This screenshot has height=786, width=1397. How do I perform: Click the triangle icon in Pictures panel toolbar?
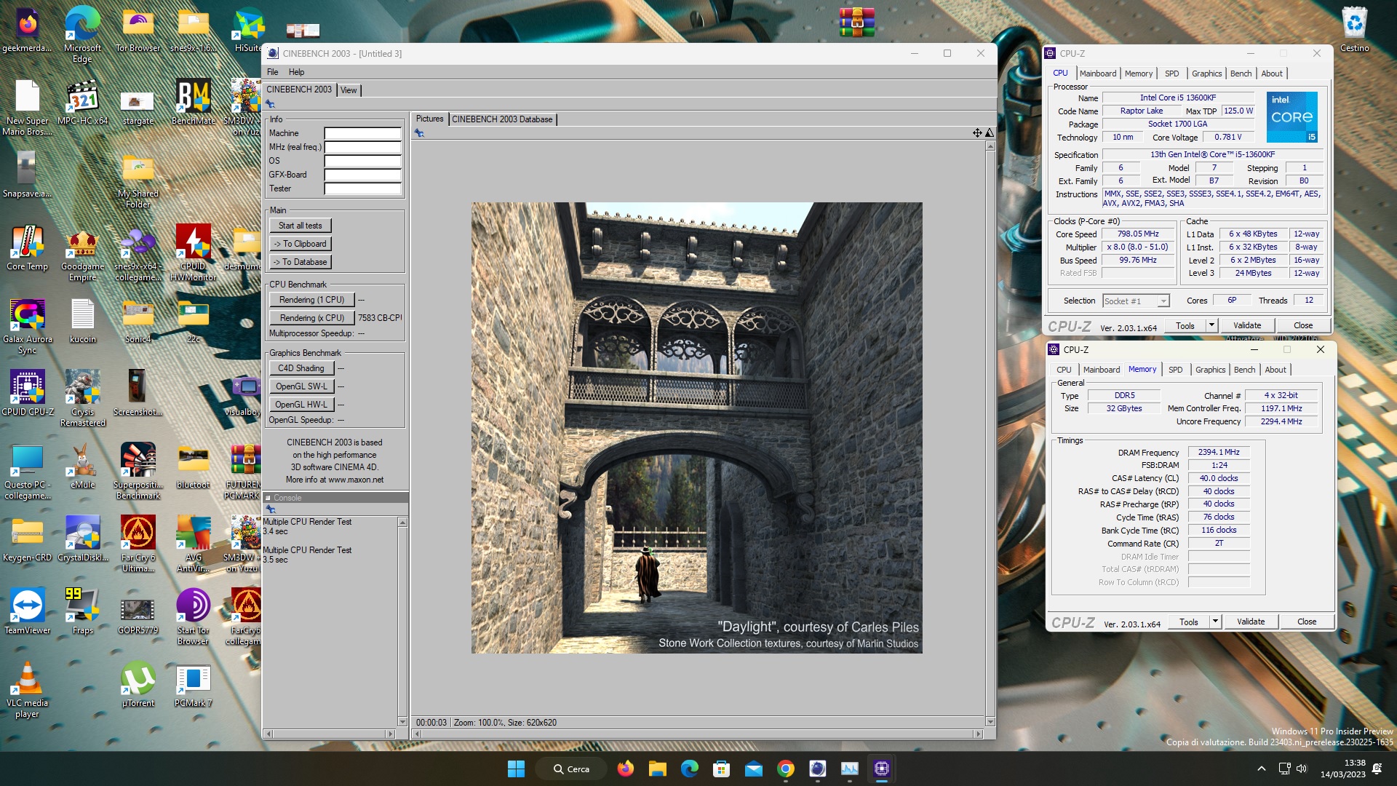[989, 132]
